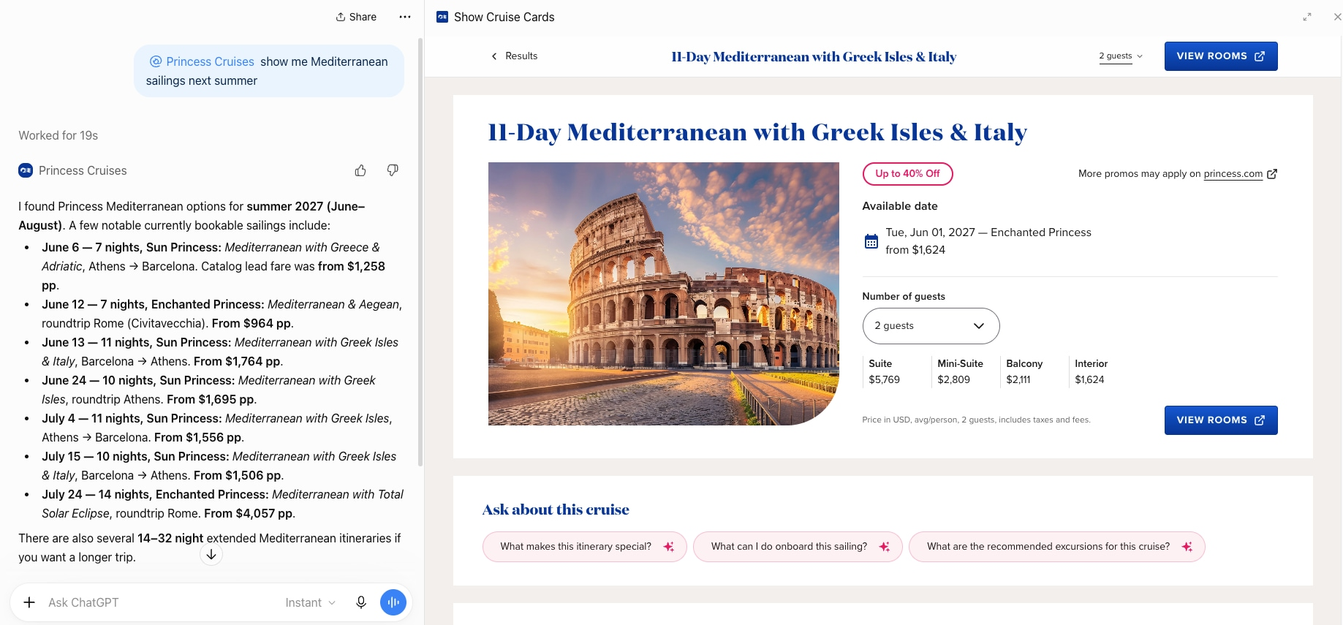1343x625 pixels.
Task: Click the top VIEW ROOMS button
Action: [1221, 56]
